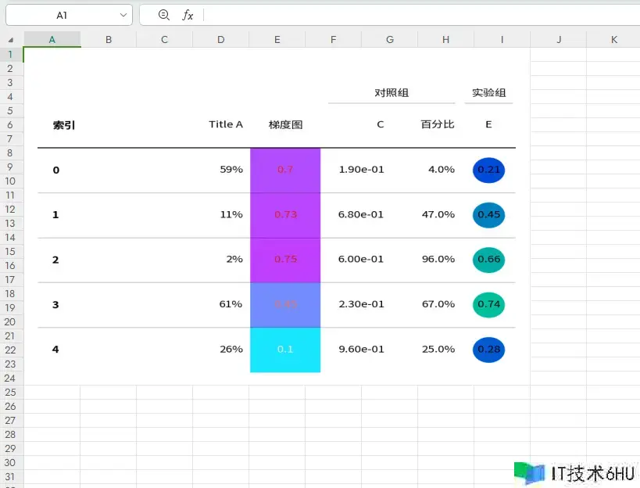Click the purple 0.73 gradient cell

[285, 215]
